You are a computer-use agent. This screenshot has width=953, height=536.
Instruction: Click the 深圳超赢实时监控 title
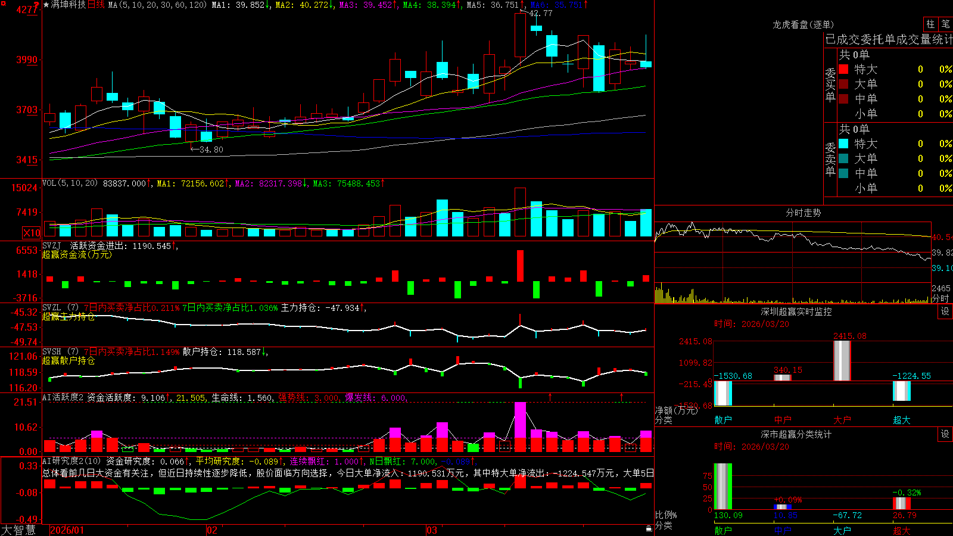796,311
